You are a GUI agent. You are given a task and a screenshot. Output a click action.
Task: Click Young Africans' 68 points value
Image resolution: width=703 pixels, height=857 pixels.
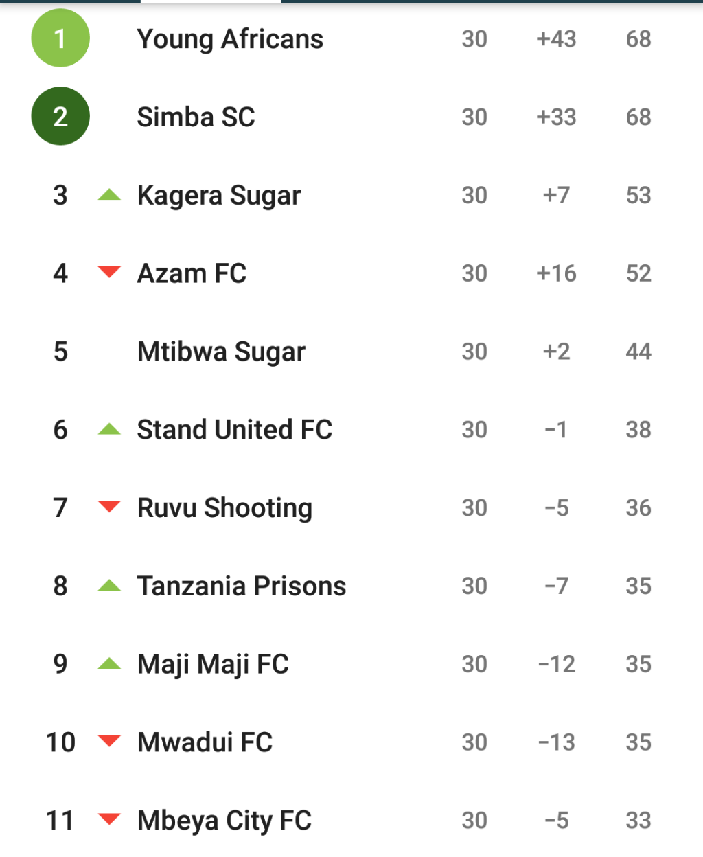click(638, 39)
